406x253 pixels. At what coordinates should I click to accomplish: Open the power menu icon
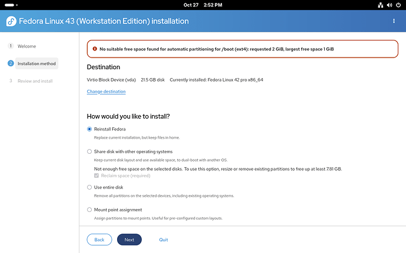pos(398,5)
